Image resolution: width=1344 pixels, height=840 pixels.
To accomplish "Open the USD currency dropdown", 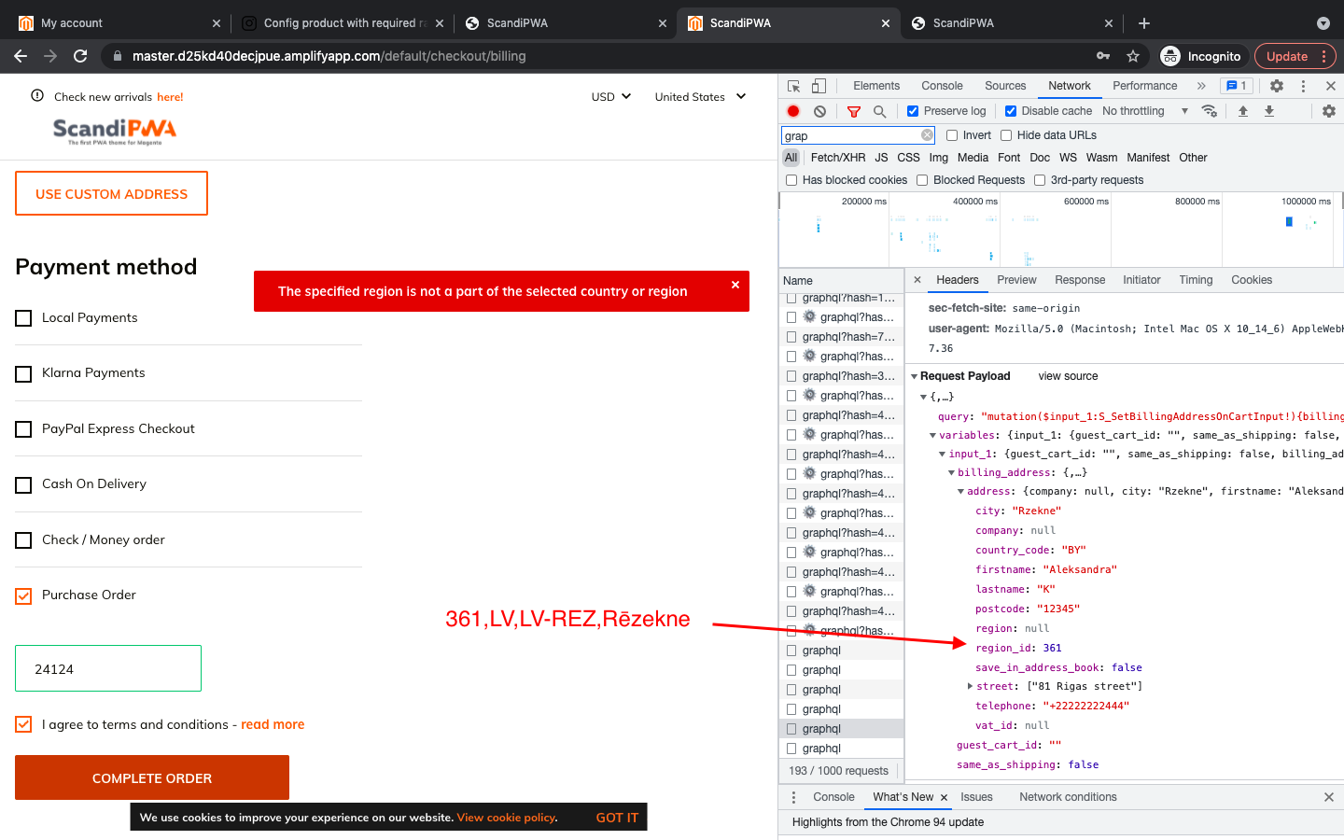I will pos(611,96).
